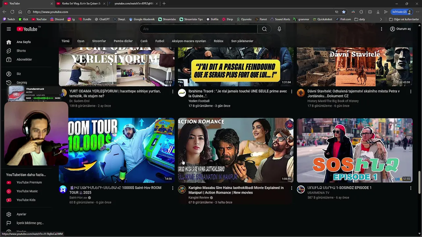Open more options for Saint-Hov ROOM TOUR video
Viewport: 422px width, 237px height.
click(172, 188)
